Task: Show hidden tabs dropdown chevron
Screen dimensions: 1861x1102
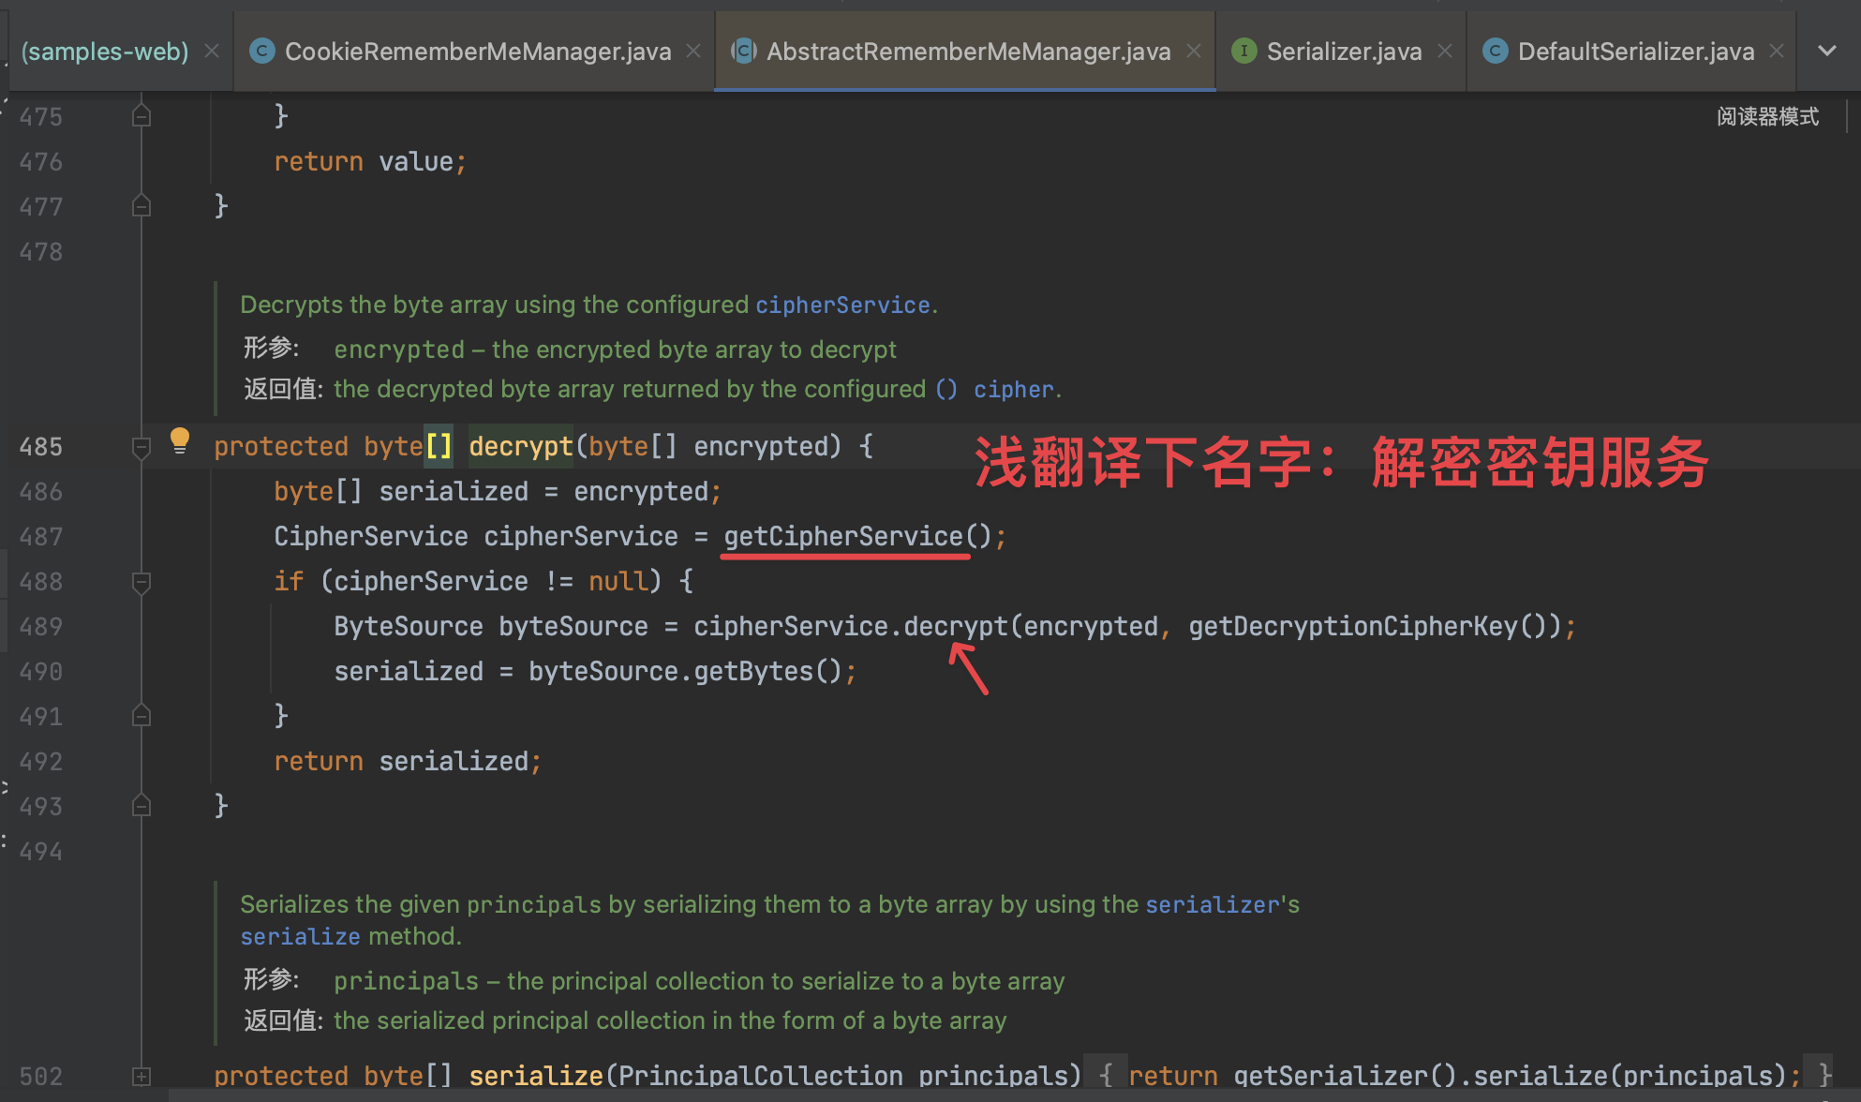Action: tap(1827, 52)
